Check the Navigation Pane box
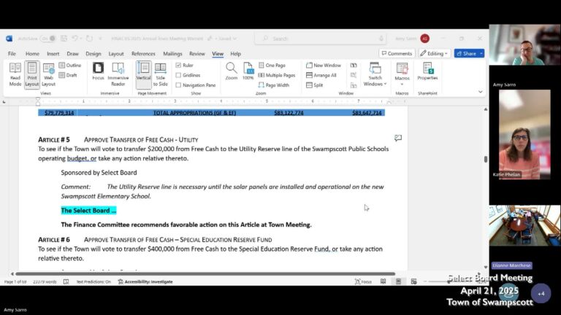The width and height of the screenshot is (561, 315). (179, 85)
